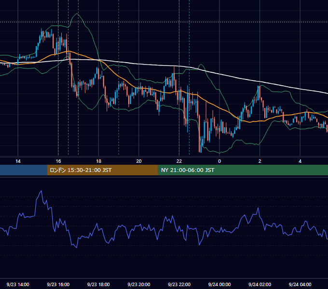
Task: Click hour label 16 on the time axis
Action: [58, 161]
